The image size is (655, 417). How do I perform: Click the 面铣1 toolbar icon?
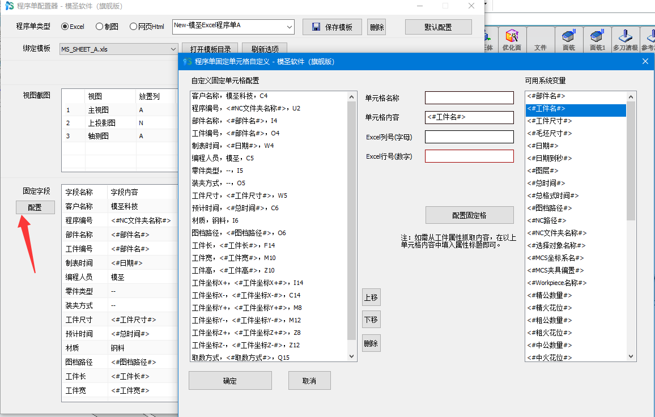[597, 40]
